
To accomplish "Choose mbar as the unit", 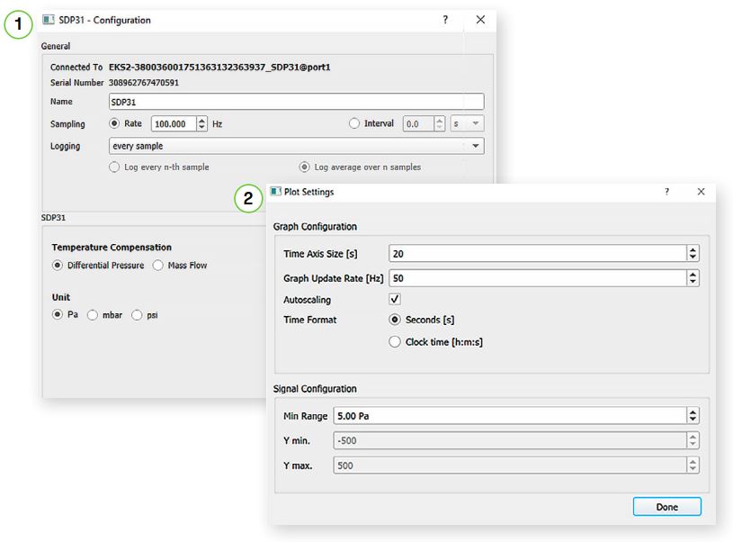I will tap(93, 315).
